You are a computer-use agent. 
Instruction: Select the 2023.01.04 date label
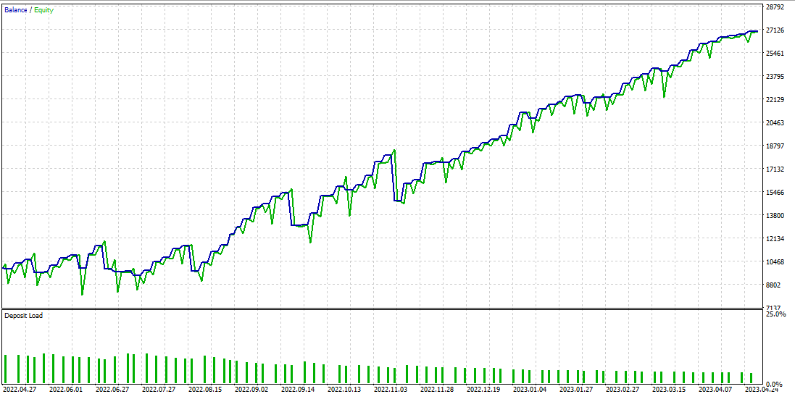tap(530, 390)
